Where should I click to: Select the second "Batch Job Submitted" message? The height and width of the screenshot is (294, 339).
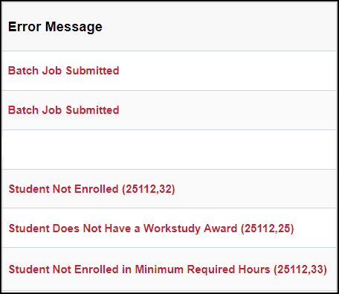coord(63,110)
